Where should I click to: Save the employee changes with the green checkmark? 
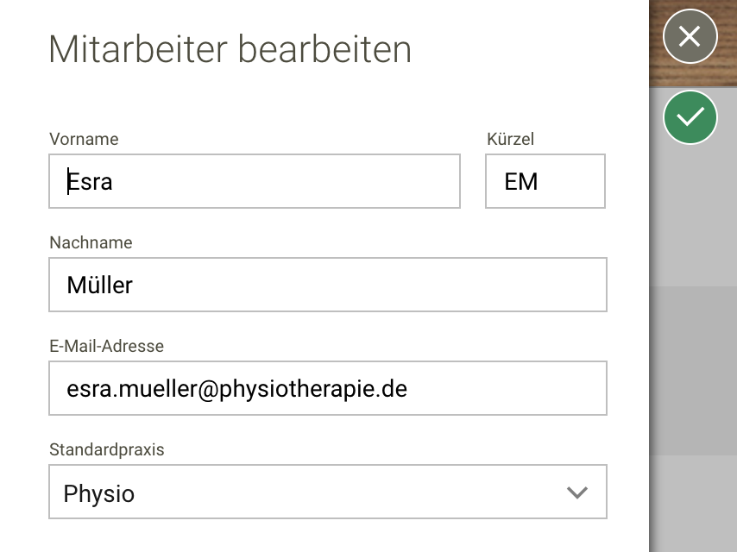[690, 117]
